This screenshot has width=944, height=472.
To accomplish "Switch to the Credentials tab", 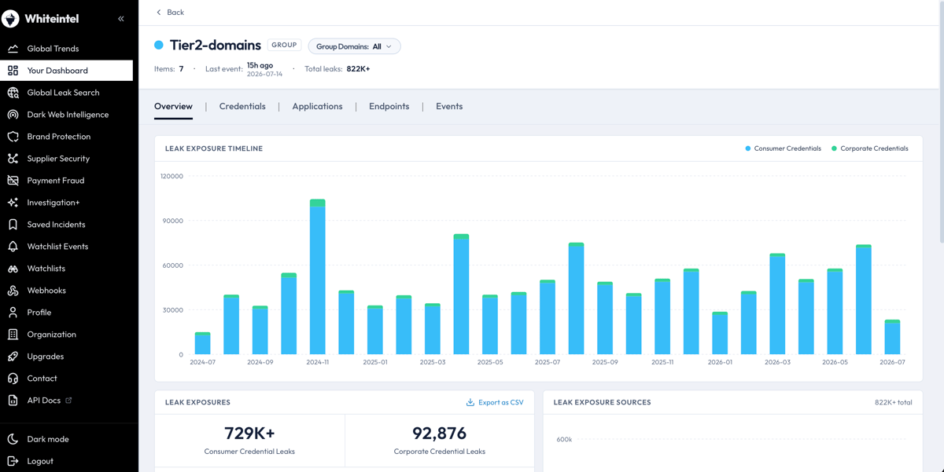I will coord(242,107).
